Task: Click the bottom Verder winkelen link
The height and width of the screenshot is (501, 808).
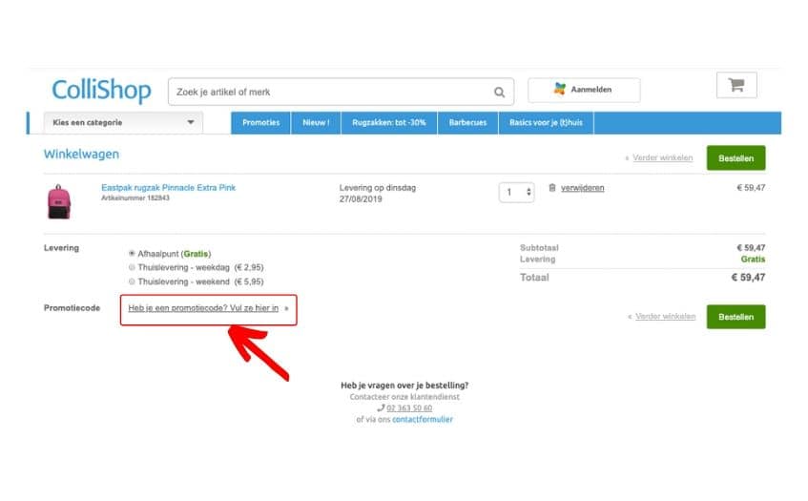Action: [665, 317]
